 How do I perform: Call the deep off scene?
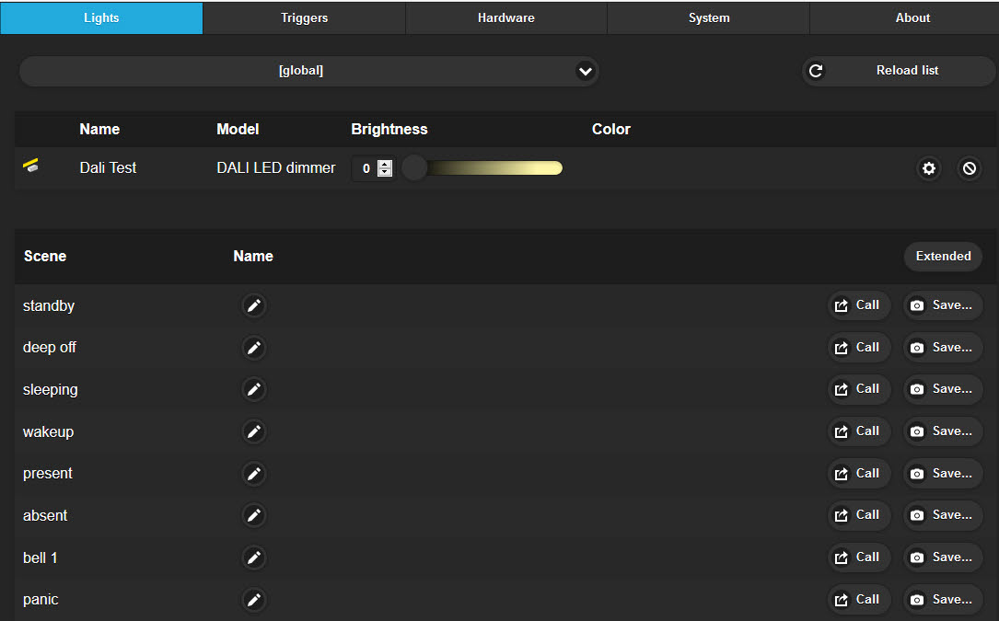point(858,347)
